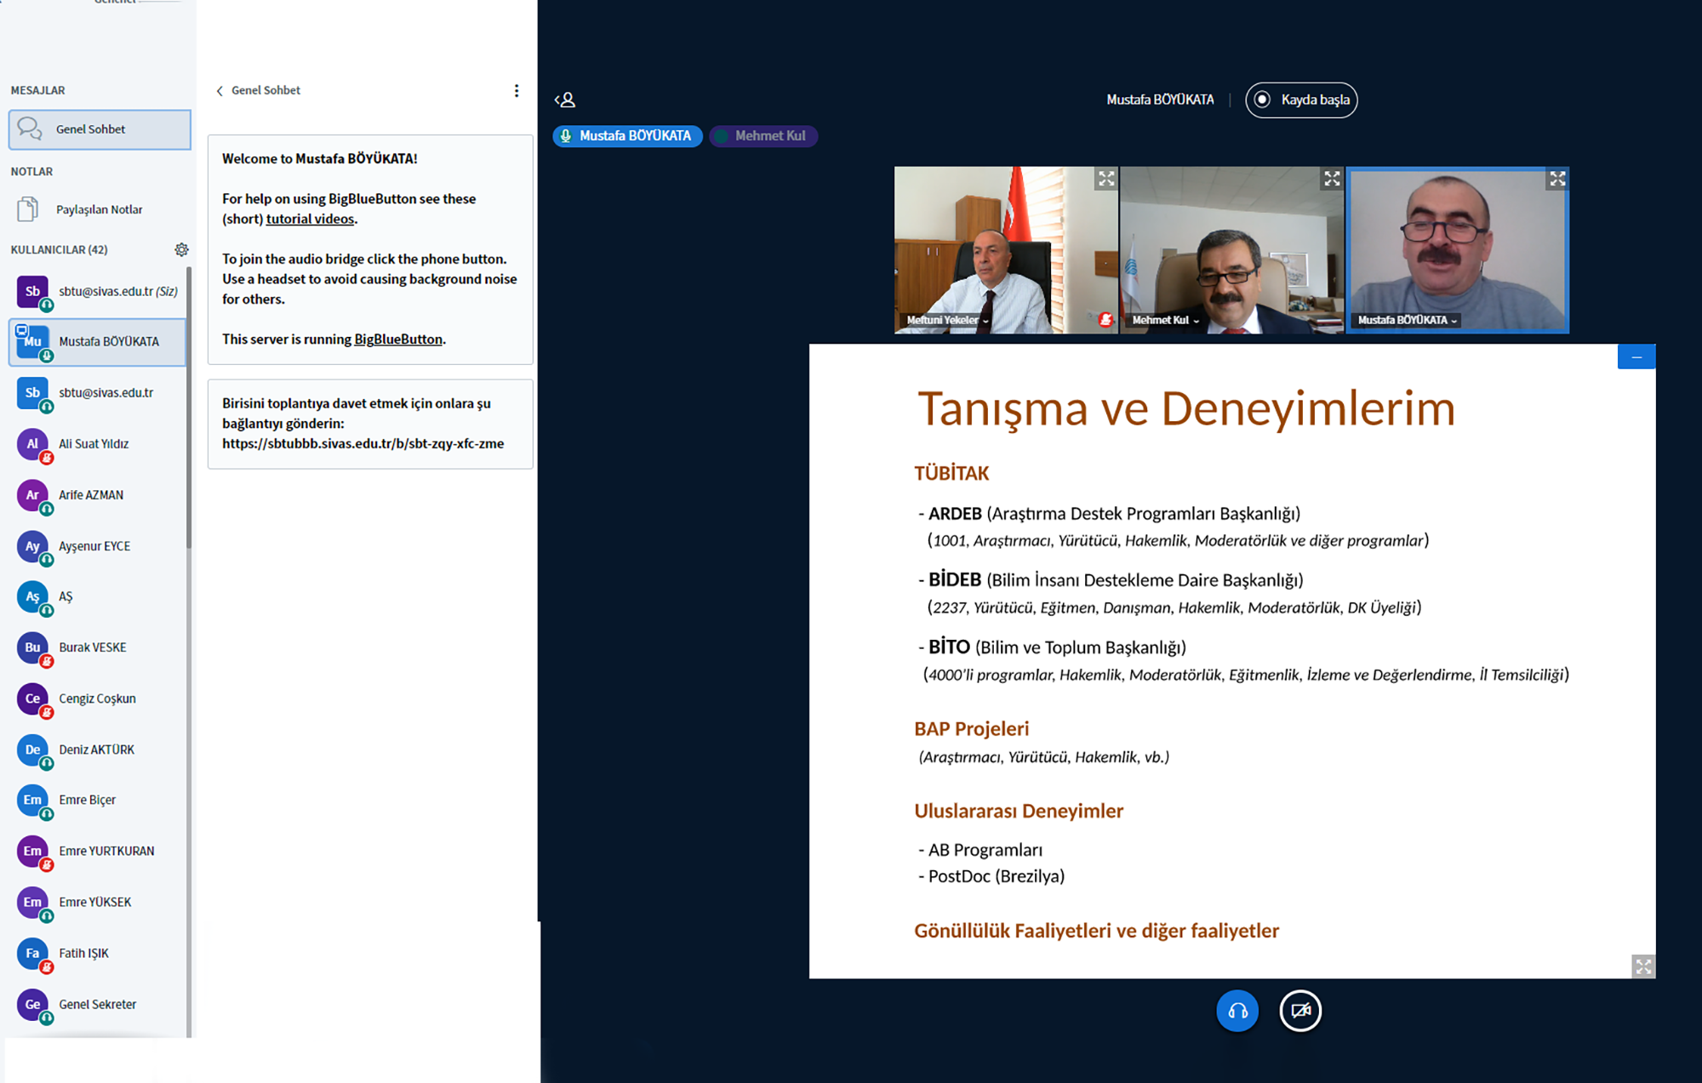
Task: Click the sbtu@sivas.edu.tr (Siz) avatar
Action: coord(33,292)
